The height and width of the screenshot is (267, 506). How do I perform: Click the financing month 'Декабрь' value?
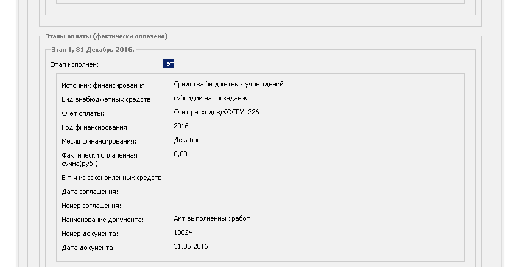pyautogui.click(x=187, y=140)
